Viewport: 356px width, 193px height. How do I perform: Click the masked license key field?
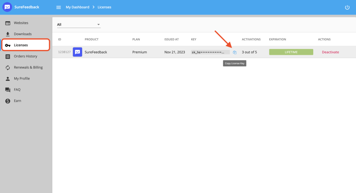[210, 52]
